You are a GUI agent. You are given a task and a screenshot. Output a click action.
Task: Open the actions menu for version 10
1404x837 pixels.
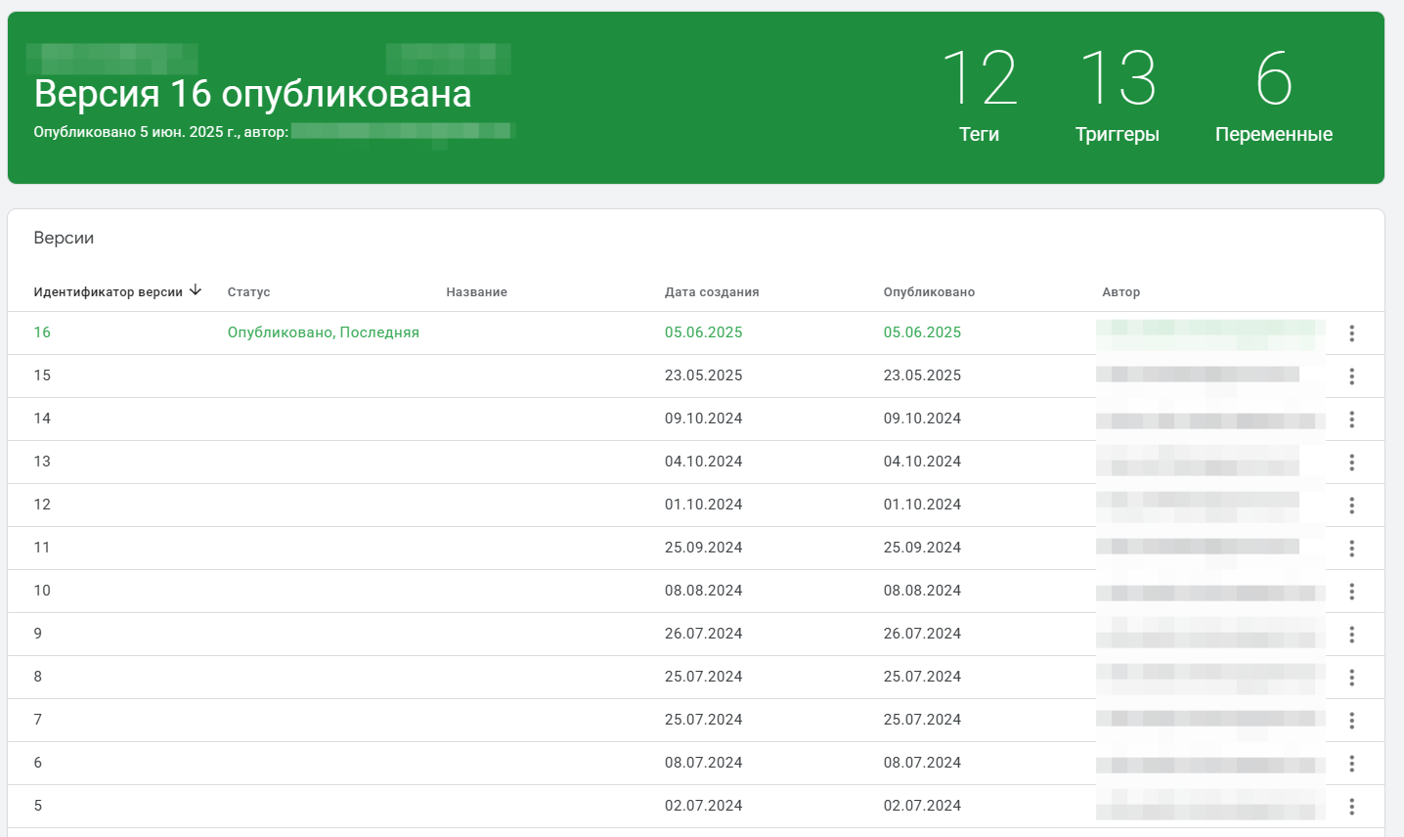point(1352,591)
